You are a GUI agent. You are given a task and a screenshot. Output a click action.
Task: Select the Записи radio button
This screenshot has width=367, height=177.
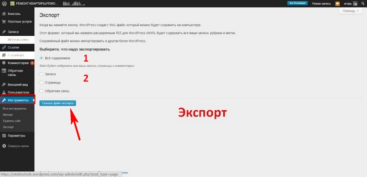point(42,74)
